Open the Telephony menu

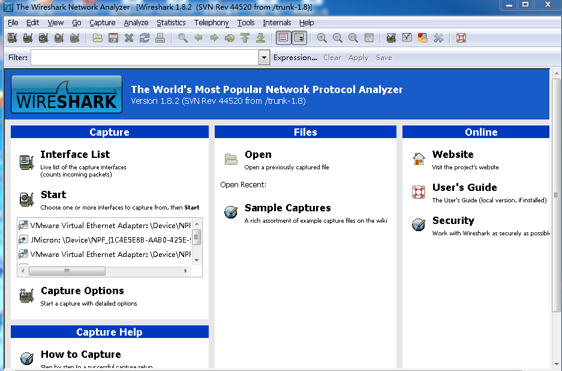(212, 23)
